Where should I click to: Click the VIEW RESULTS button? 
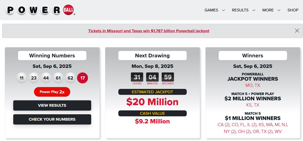tap(52, 105)
